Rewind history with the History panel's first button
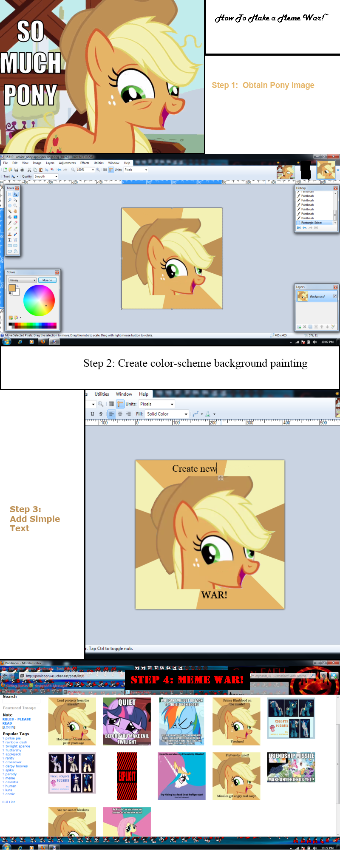Image resolution: width=340 pixels, height=850 pixels. pyautogui.click(x=299, y=228)
